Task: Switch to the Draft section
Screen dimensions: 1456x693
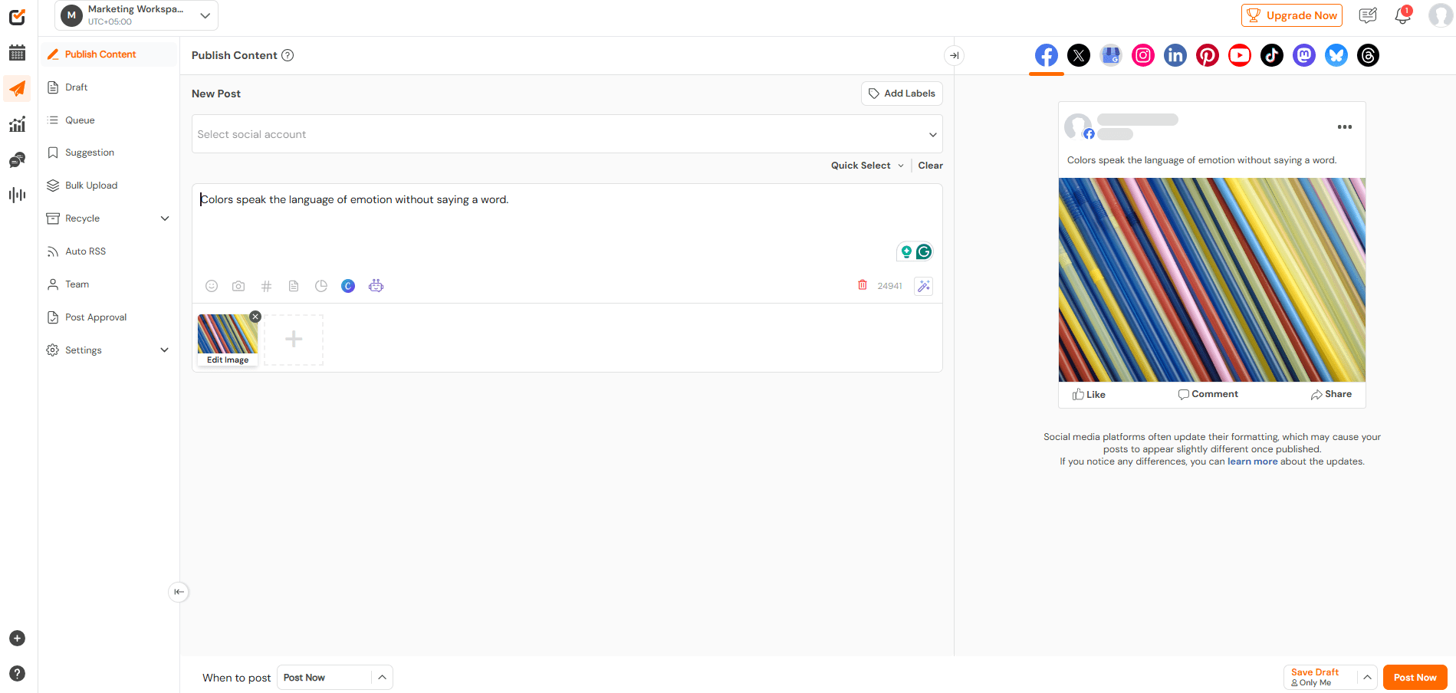Action: (75, 87)
